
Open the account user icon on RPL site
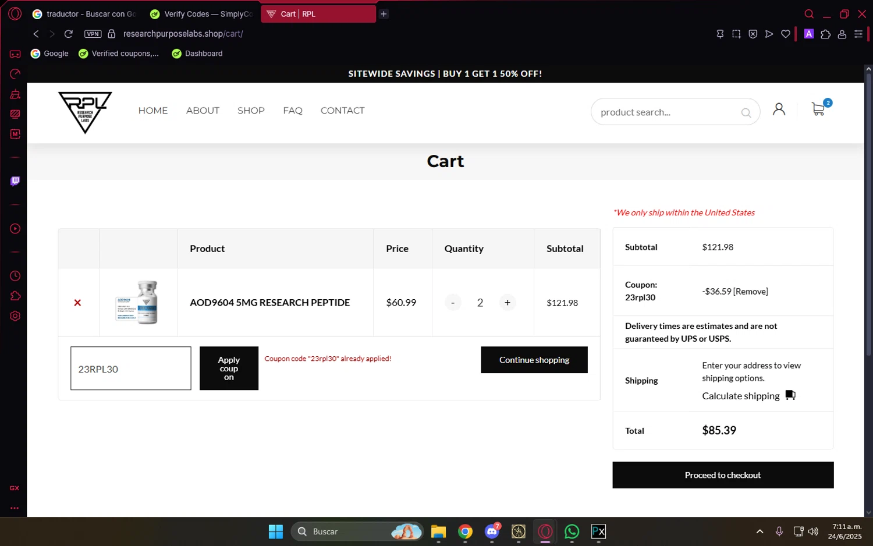pyautogui.click(x=779, y=109)
